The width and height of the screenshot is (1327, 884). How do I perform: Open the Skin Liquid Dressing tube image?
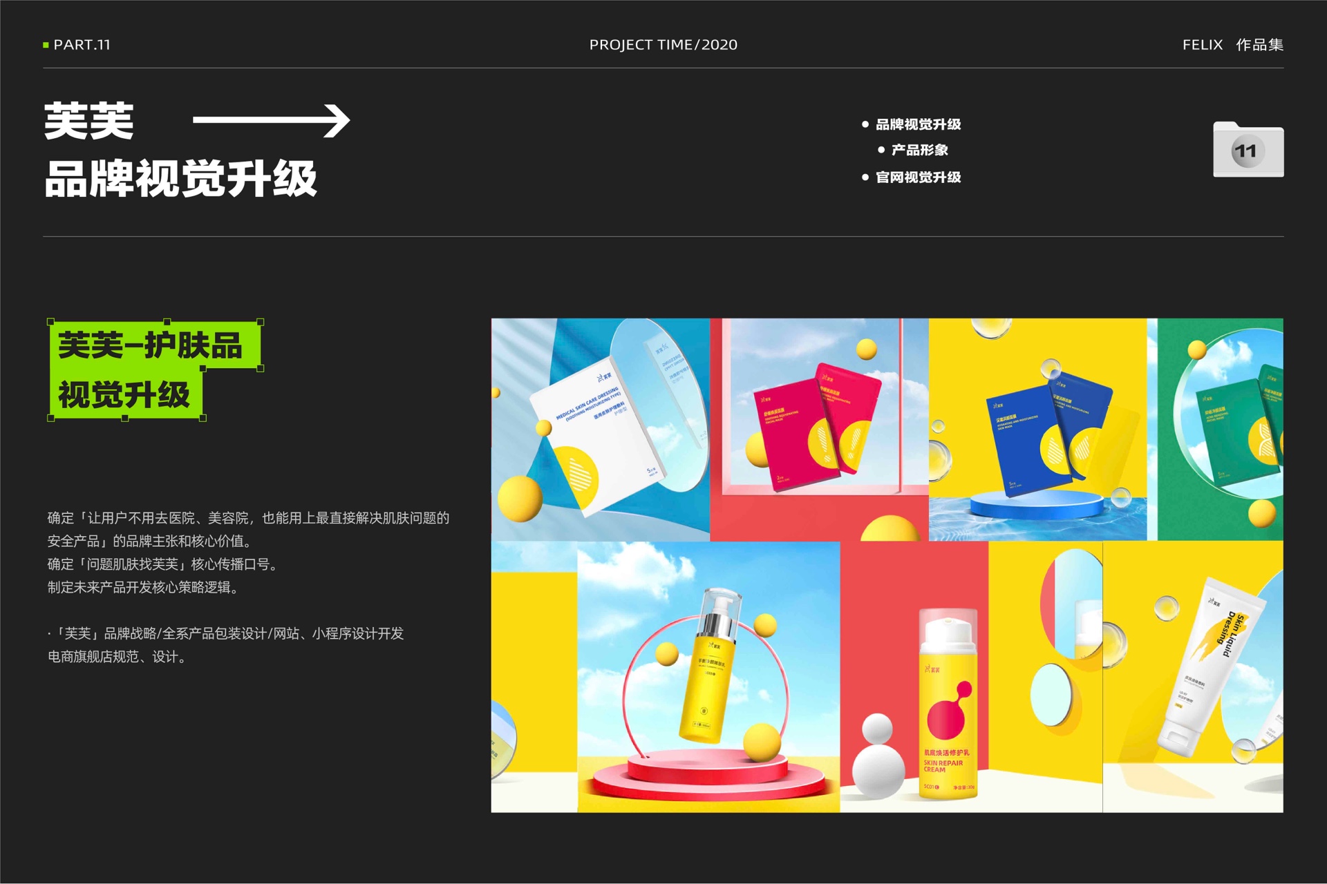point(1193,677)
